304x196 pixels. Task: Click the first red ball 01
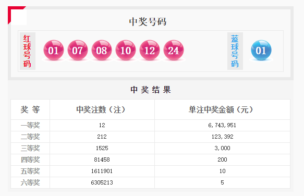click(54, 50)
